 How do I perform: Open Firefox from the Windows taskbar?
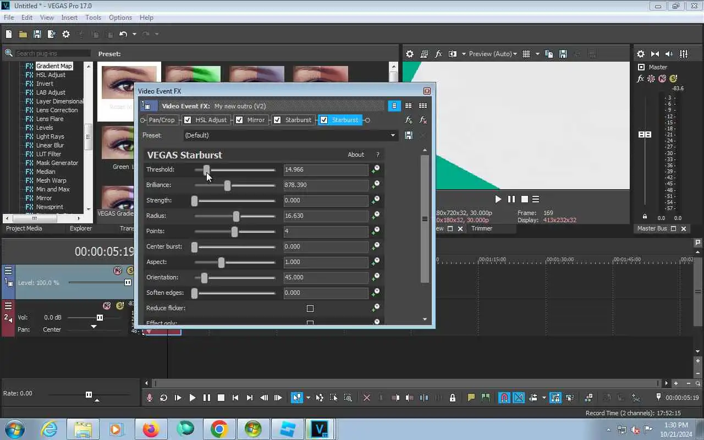(x=151, y=429)
